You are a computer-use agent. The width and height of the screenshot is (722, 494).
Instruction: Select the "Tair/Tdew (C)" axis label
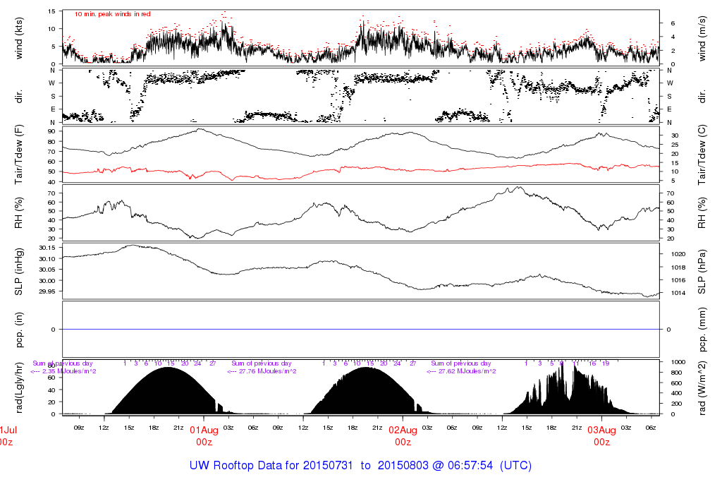(x=702, y=155)
